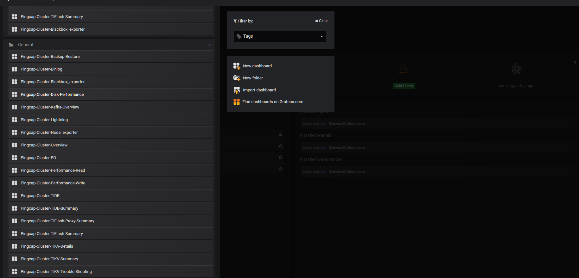
Task: Open Install apps & plugins link
Action: pyautogui.click(x=517, y=86)
